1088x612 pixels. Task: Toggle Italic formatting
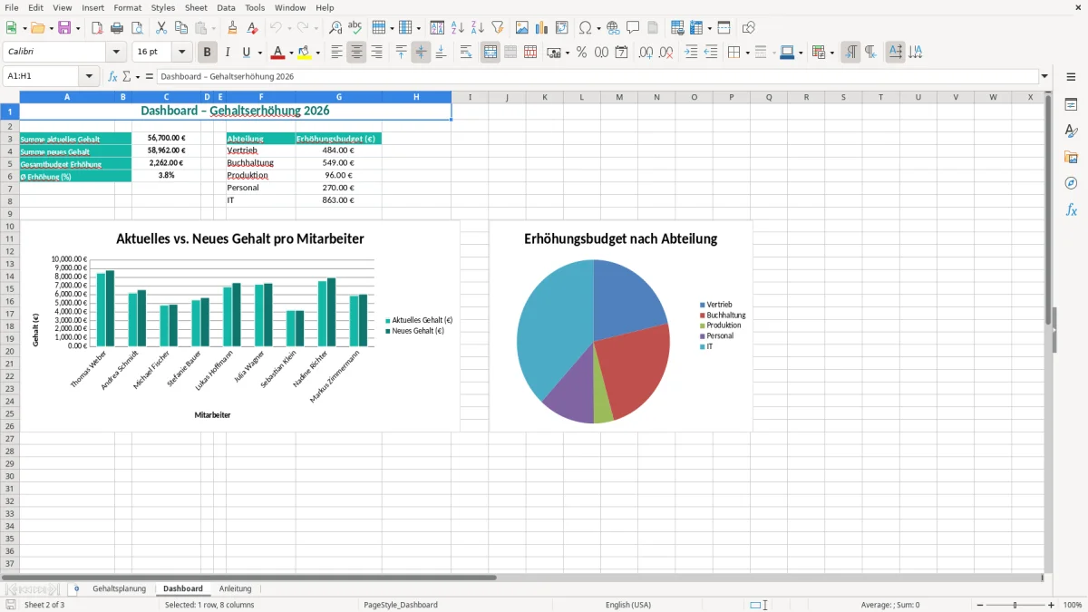coord(228,53)
